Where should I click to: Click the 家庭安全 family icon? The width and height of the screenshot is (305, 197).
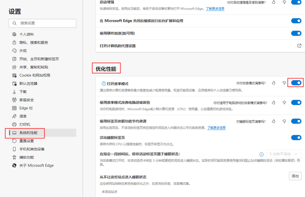pos(14,100)
